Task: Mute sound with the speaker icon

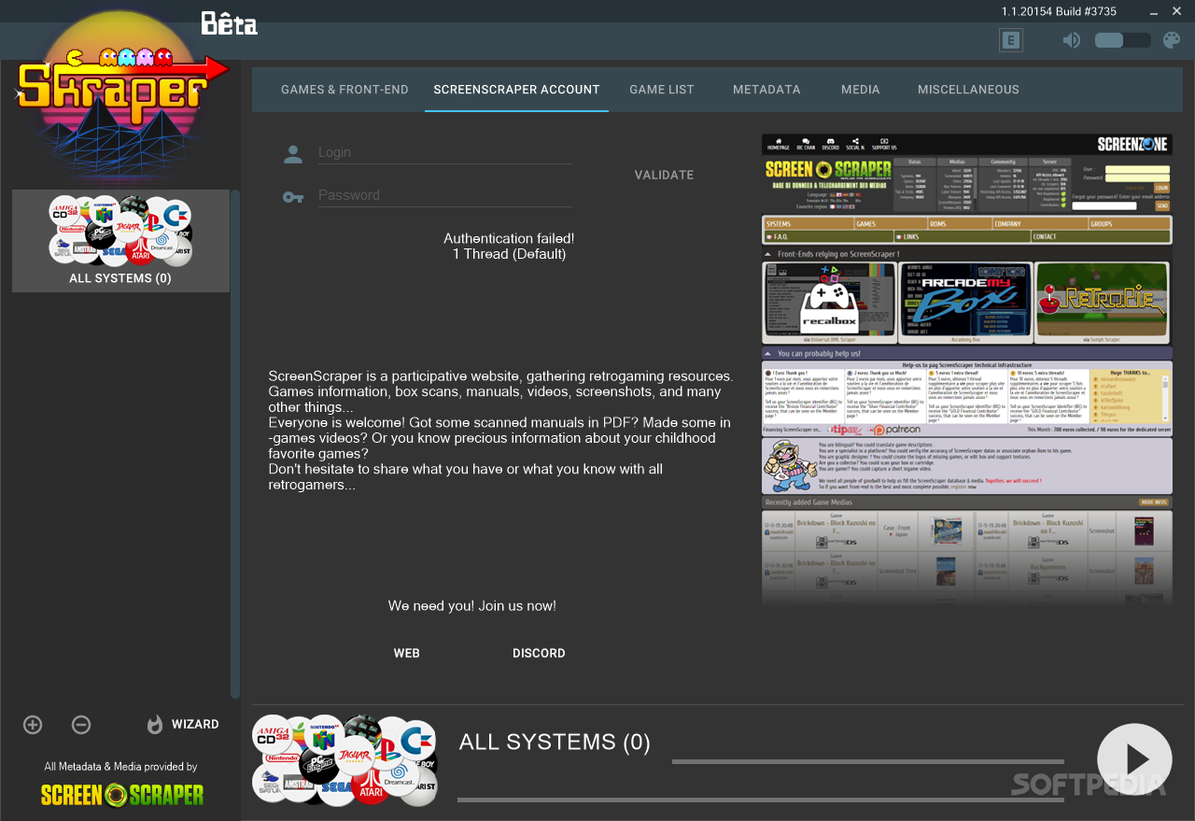Action: (1072, 40)
